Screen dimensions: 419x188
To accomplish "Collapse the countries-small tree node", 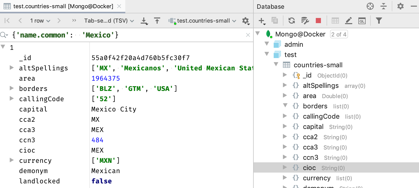I will [x=276, y=64].
